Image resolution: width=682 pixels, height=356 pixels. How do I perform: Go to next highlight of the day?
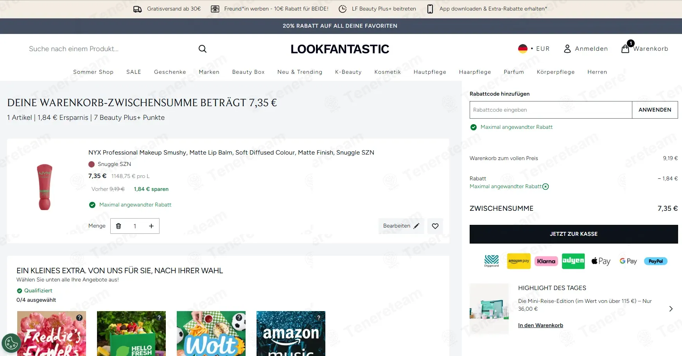click(671, 309)
